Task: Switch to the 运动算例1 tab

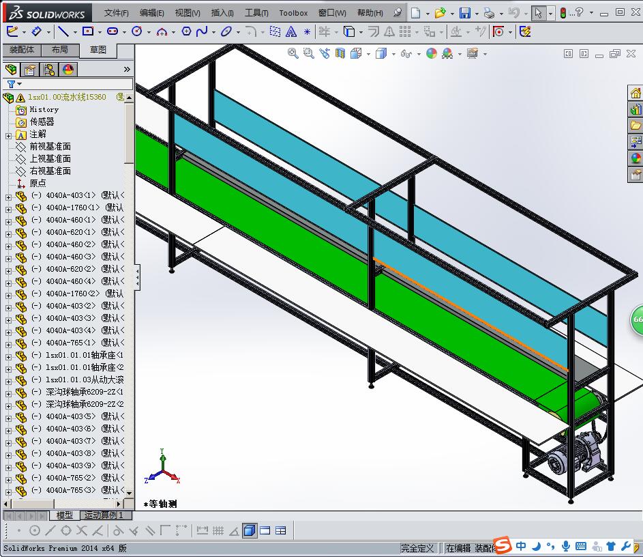Action: [104, 515]
